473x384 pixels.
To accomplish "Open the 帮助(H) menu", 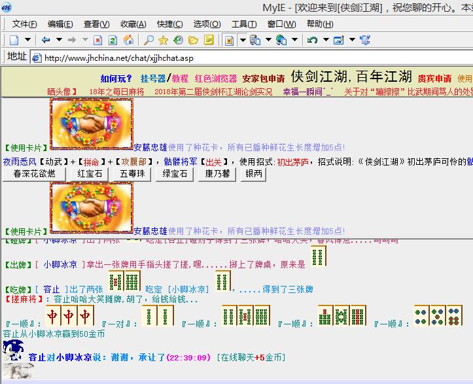I will (320, 24).
